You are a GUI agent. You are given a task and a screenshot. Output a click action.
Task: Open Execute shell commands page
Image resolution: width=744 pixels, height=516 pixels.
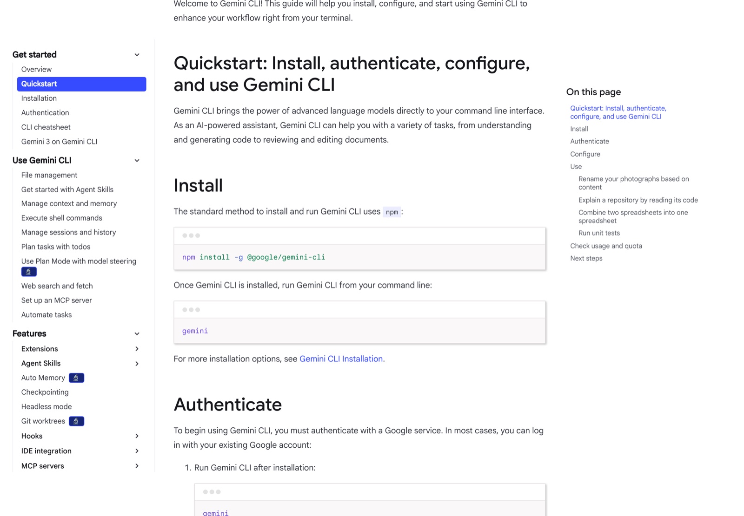click(x=62, y=218)
